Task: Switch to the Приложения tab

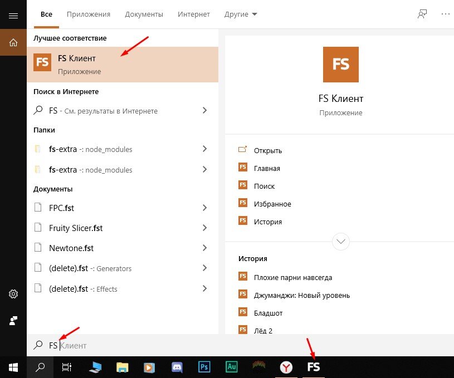Action: (89, 14)
